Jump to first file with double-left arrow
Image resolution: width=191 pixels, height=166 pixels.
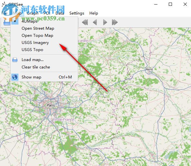[85, 22]
